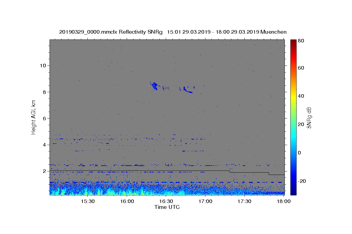Select the 'Height AGL km' axis label
The image size is (352, 234).
coord(34,117)
